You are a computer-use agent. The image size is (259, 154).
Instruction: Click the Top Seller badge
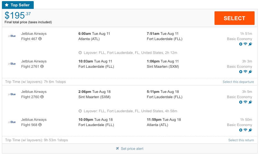tap(18, 5)
